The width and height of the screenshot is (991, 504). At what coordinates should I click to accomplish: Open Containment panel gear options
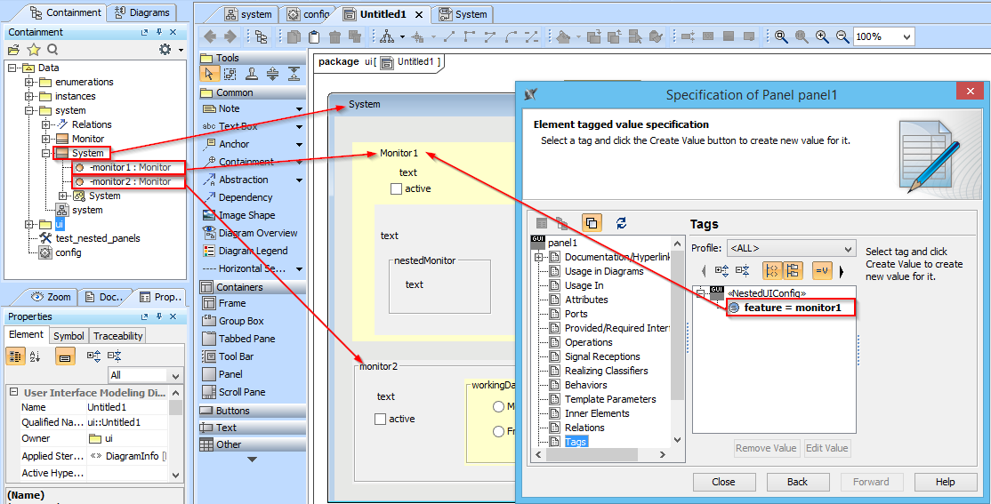pyautogui.click(x=166, y=50)
